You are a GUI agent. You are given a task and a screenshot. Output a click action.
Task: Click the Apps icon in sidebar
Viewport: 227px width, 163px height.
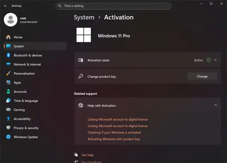[x=9, y=82]
